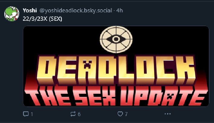Click the repost count number 6
This screenshot has height=123, width=214.
tap(79, 114)
